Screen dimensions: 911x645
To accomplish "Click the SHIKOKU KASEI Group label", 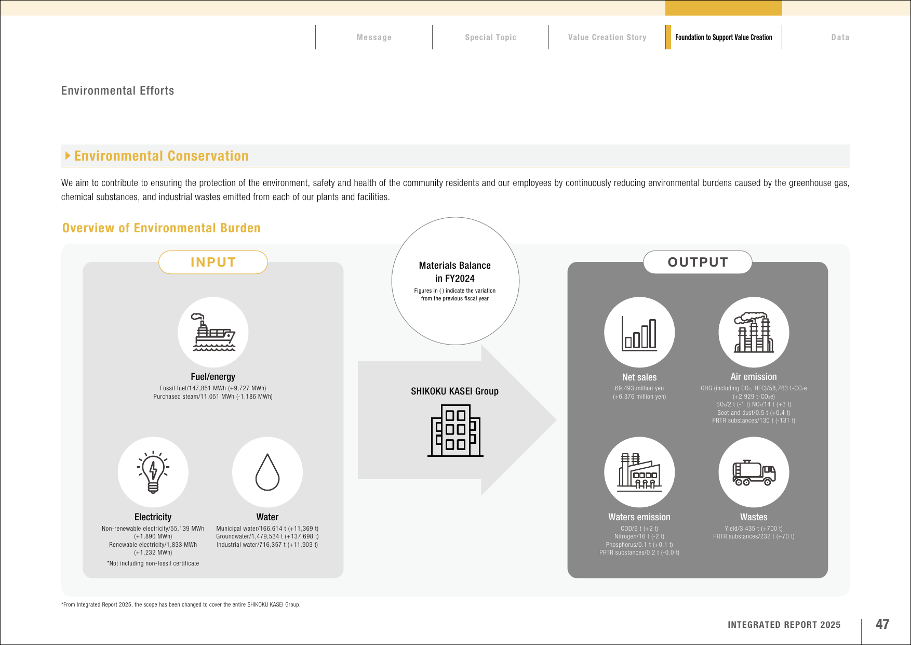I will tap(455, 391).
